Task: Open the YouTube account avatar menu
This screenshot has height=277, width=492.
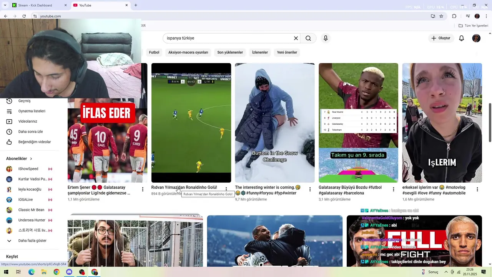Action: coord(476,38)
